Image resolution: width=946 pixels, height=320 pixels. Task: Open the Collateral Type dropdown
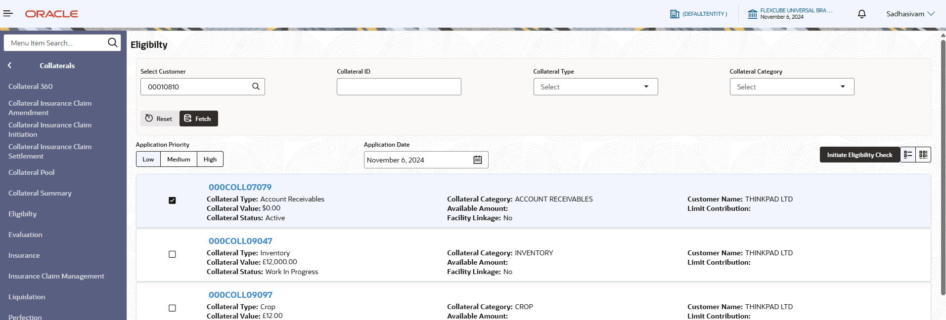pos(595,86)
